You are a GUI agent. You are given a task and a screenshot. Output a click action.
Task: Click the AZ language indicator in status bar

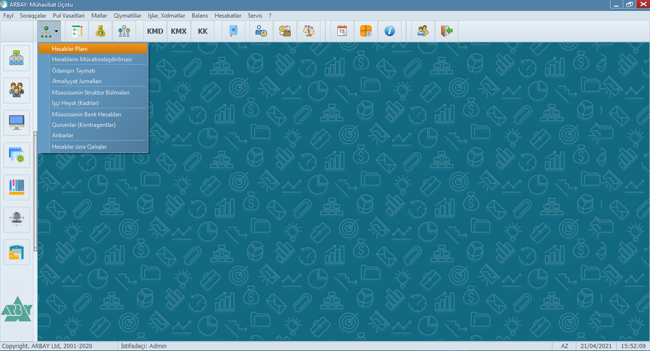(x=564, y=346)
